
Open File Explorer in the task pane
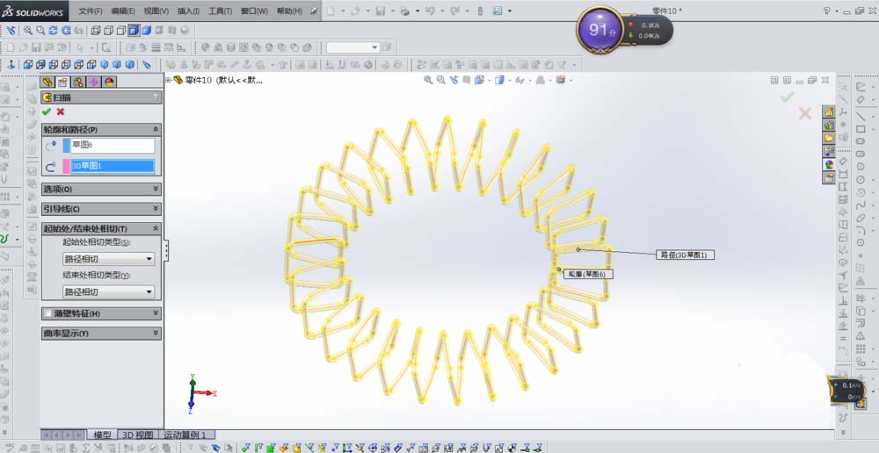pos(829,138)
